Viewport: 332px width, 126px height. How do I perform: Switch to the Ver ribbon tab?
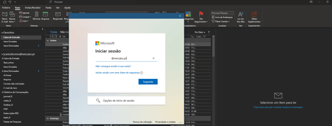(58, 7)
